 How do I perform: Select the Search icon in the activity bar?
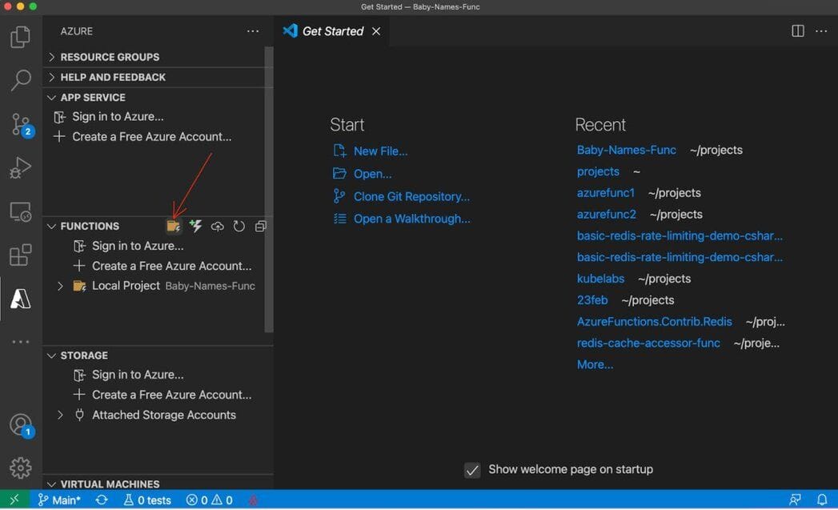[21, 80]
